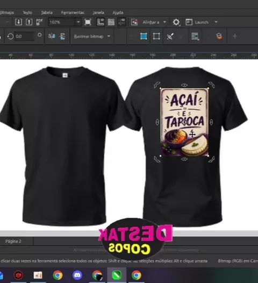Open the Janela menu

pos(98,12)
